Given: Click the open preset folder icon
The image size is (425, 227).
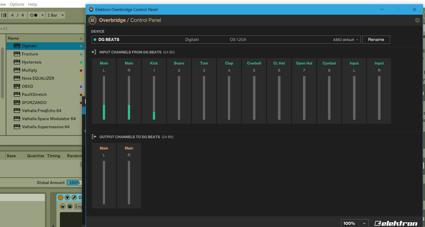Looking at the screenshot, I should coord(63,207).
